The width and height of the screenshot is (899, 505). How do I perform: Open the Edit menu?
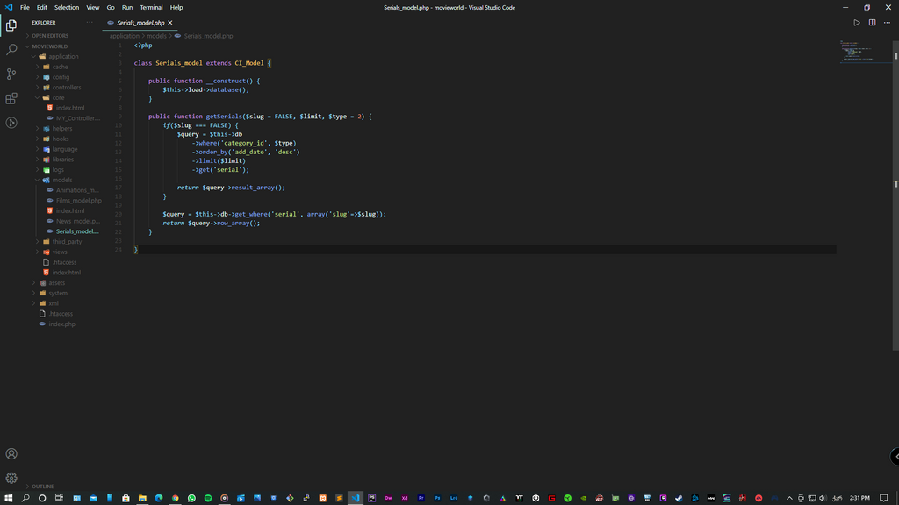(42, 7)
